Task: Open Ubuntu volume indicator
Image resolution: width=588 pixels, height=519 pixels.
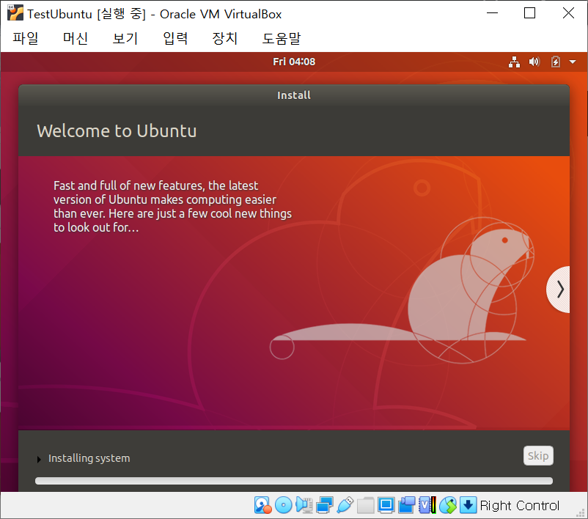Action: [x=534, y=62]
